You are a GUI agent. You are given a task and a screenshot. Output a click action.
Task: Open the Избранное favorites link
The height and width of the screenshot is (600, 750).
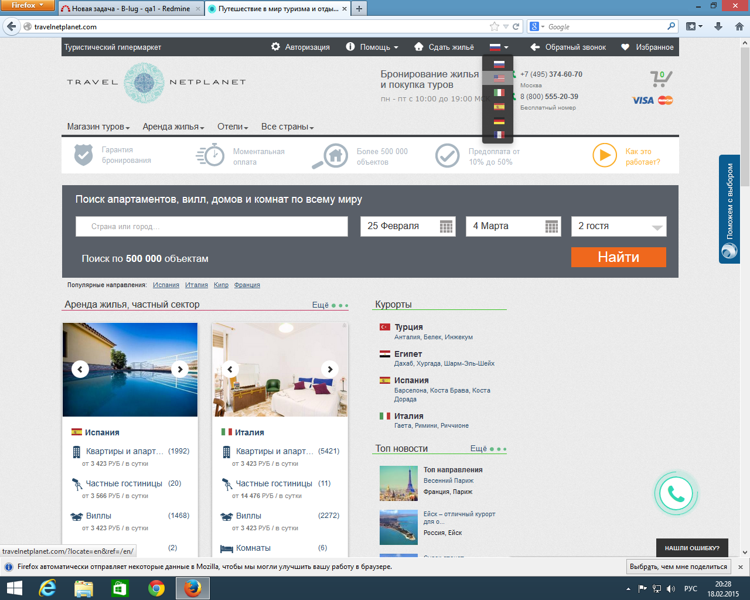[647, 47]
